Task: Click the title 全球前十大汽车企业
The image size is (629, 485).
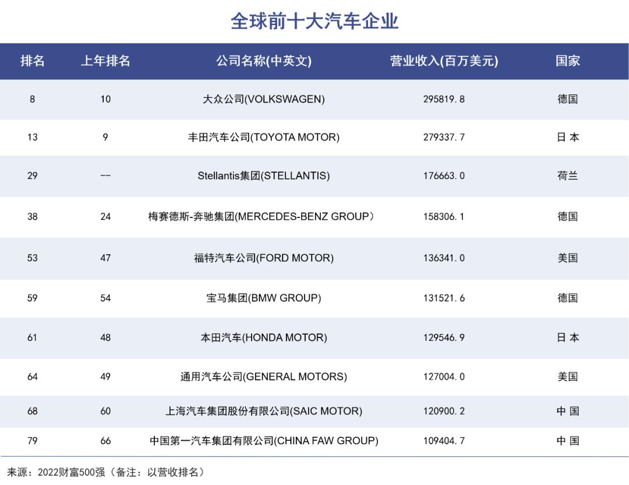Action: coord(314,21)
